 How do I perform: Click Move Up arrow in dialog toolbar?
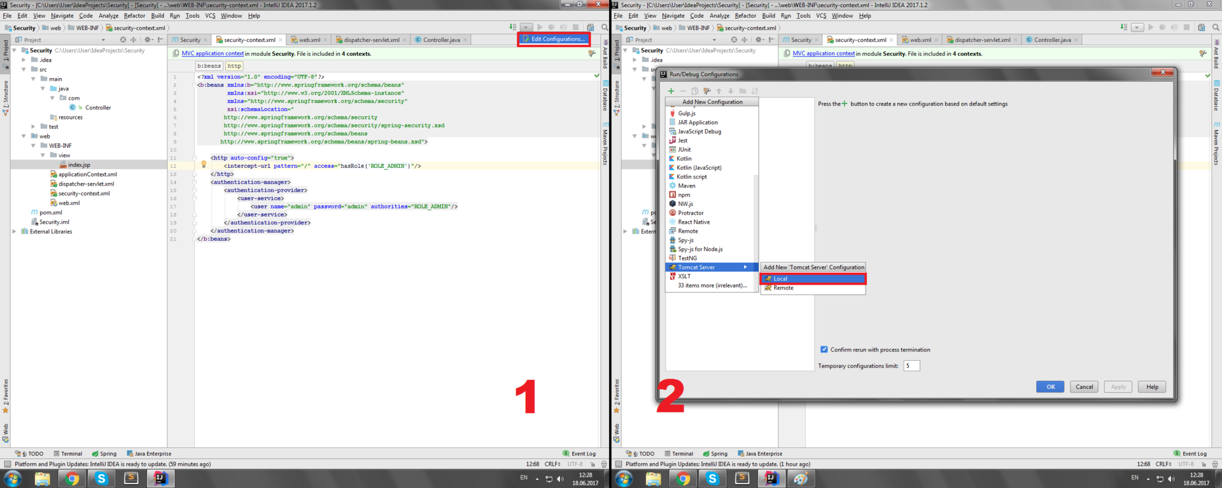tap(719, 91)
